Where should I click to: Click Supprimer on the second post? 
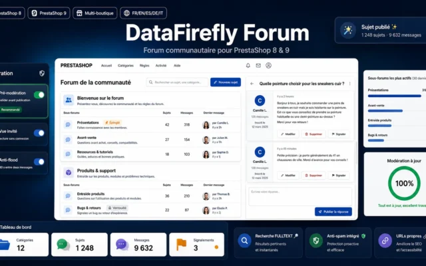[x=314, y=176]
